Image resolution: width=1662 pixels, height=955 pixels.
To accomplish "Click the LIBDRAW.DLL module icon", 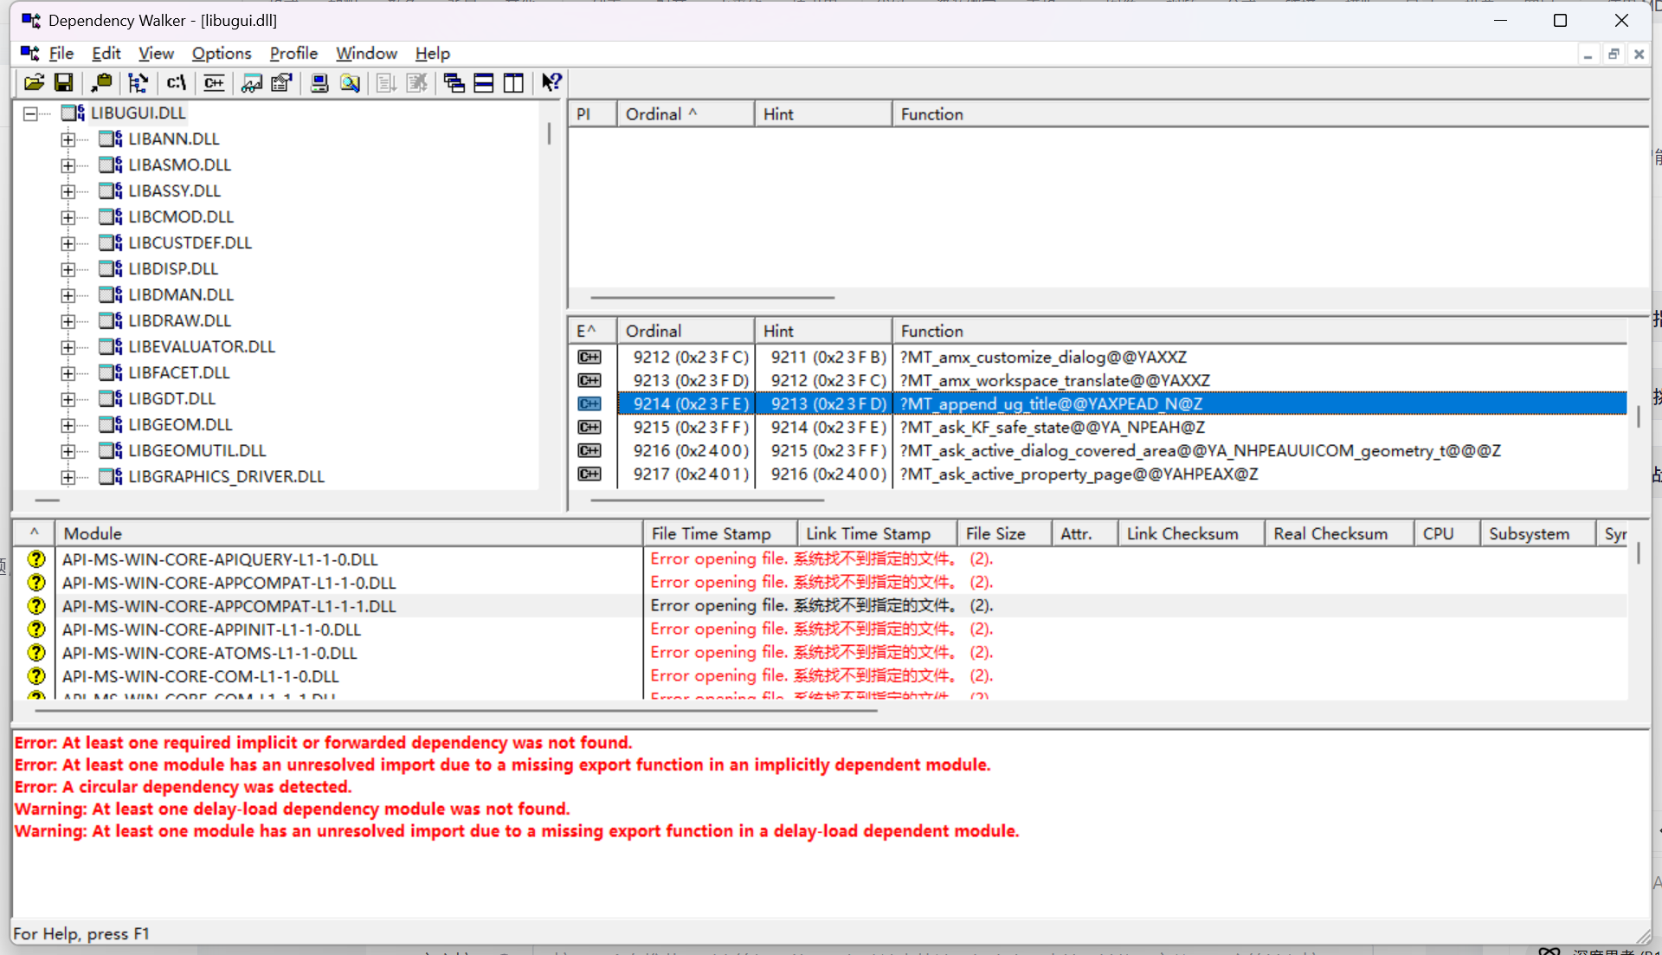I will (111, 320).
